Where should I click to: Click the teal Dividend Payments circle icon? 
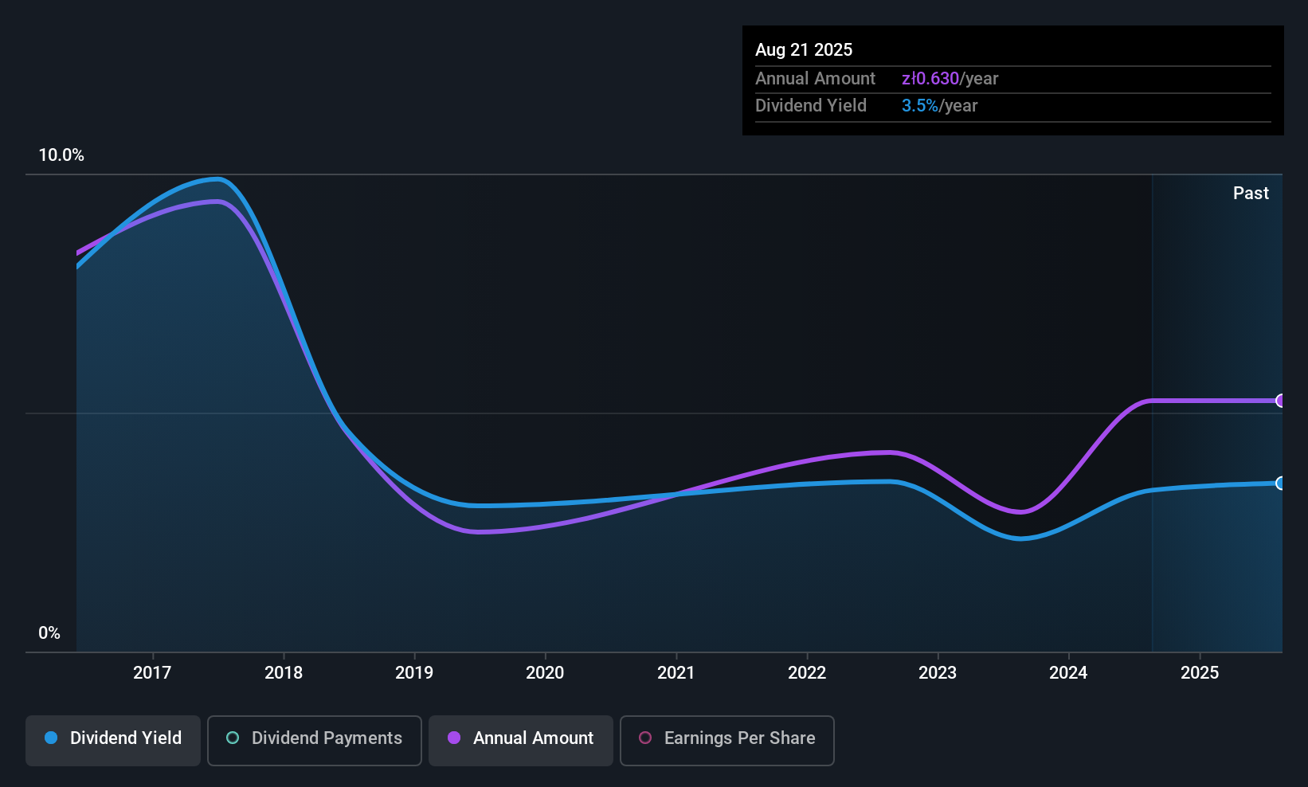pyautogui.click(x=233, y=738)
